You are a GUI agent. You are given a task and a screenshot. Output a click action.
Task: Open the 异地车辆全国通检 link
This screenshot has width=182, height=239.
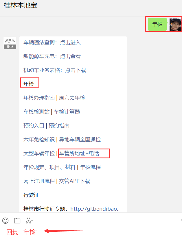80,140
